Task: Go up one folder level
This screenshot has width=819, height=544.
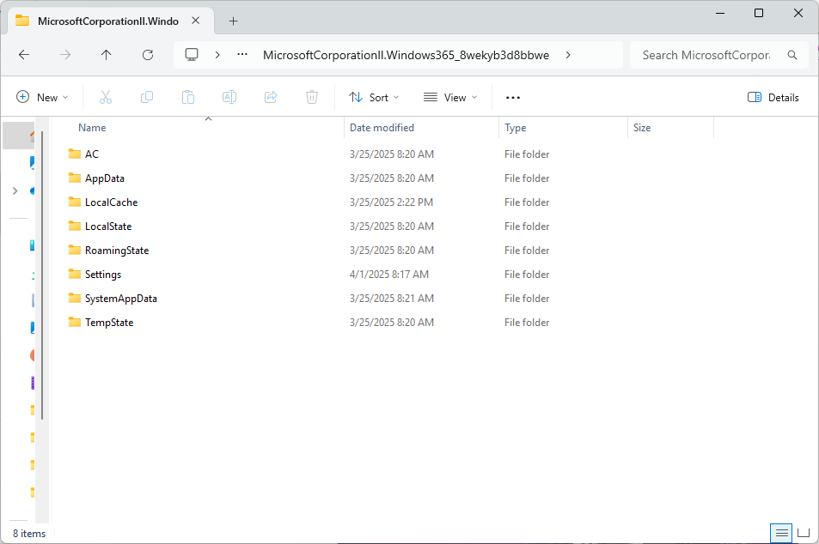Action: click(106, 55)
